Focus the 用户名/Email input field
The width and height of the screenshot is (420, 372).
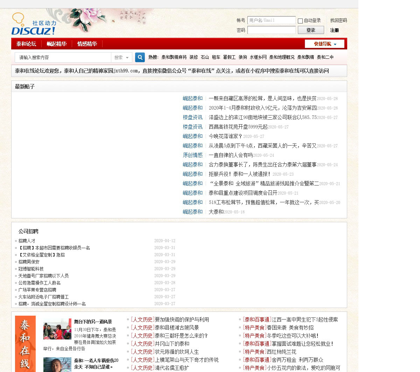271,20
